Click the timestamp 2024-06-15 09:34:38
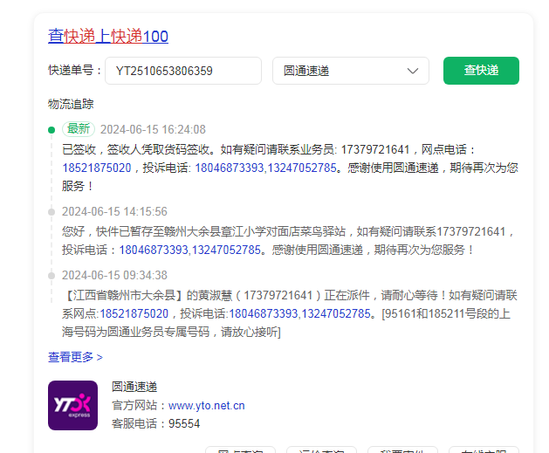This screenshot has width=549, height=453. (114, 275)
